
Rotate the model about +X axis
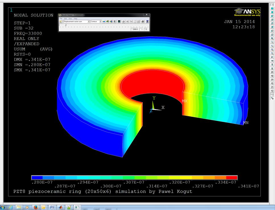272,76
